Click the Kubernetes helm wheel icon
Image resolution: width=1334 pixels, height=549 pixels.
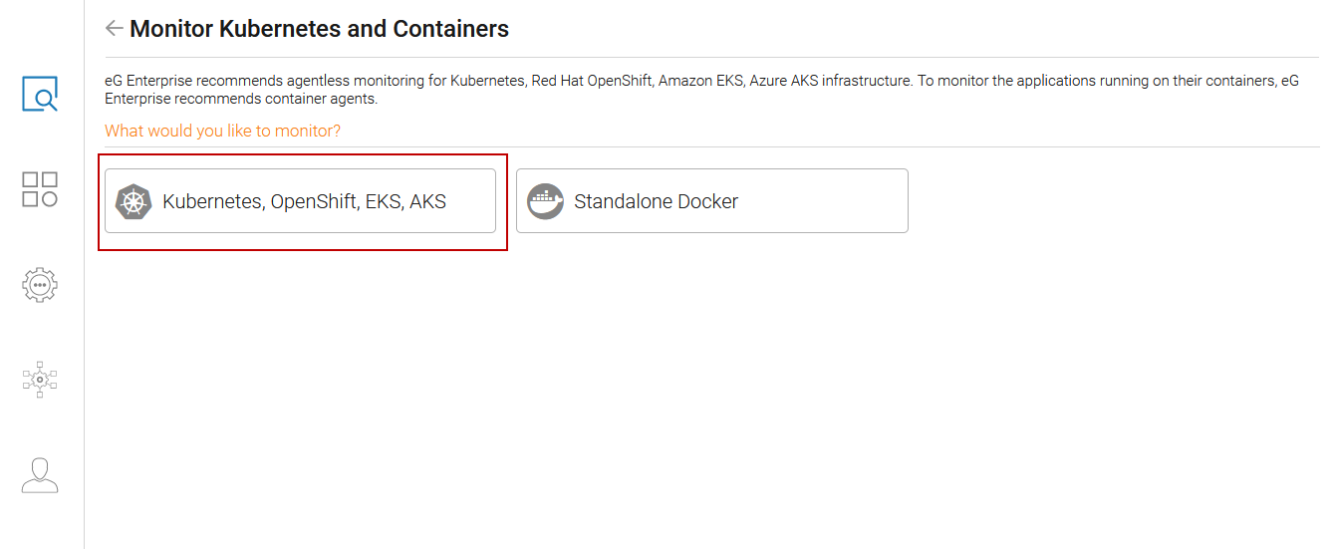point(133,201)
